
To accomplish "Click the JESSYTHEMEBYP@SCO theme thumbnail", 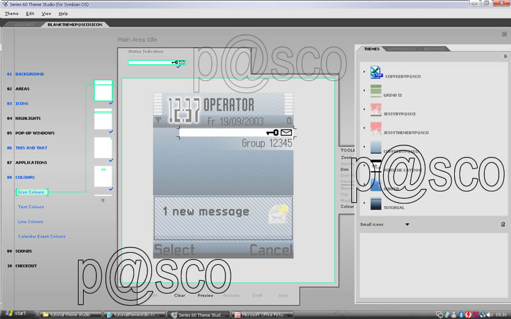I will [x=376, y=129].
